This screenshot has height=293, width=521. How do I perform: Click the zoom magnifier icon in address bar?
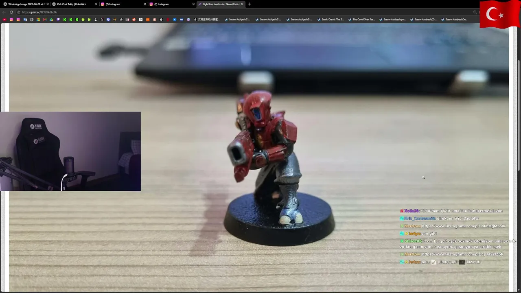point(475,12)
